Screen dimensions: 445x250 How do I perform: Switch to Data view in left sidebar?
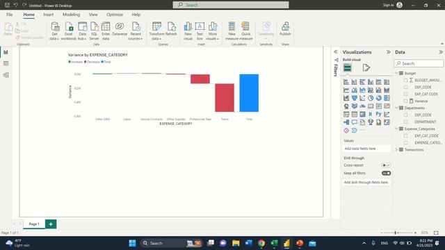pyautogui.click(x=6, y=63)
